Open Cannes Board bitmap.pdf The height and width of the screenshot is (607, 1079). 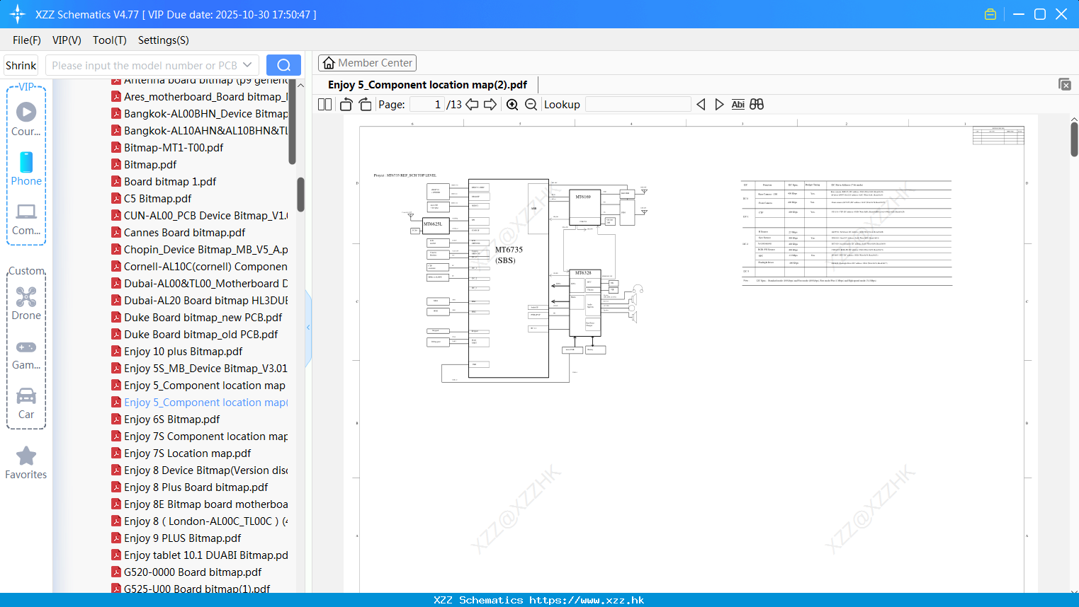[x=178, y=232]
